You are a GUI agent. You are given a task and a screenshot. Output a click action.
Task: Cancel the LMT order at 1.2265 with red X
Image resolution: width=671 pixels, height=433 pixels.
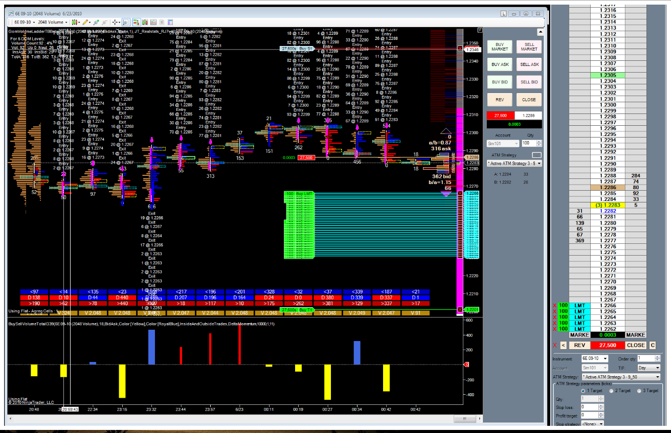tap(555, 312)
